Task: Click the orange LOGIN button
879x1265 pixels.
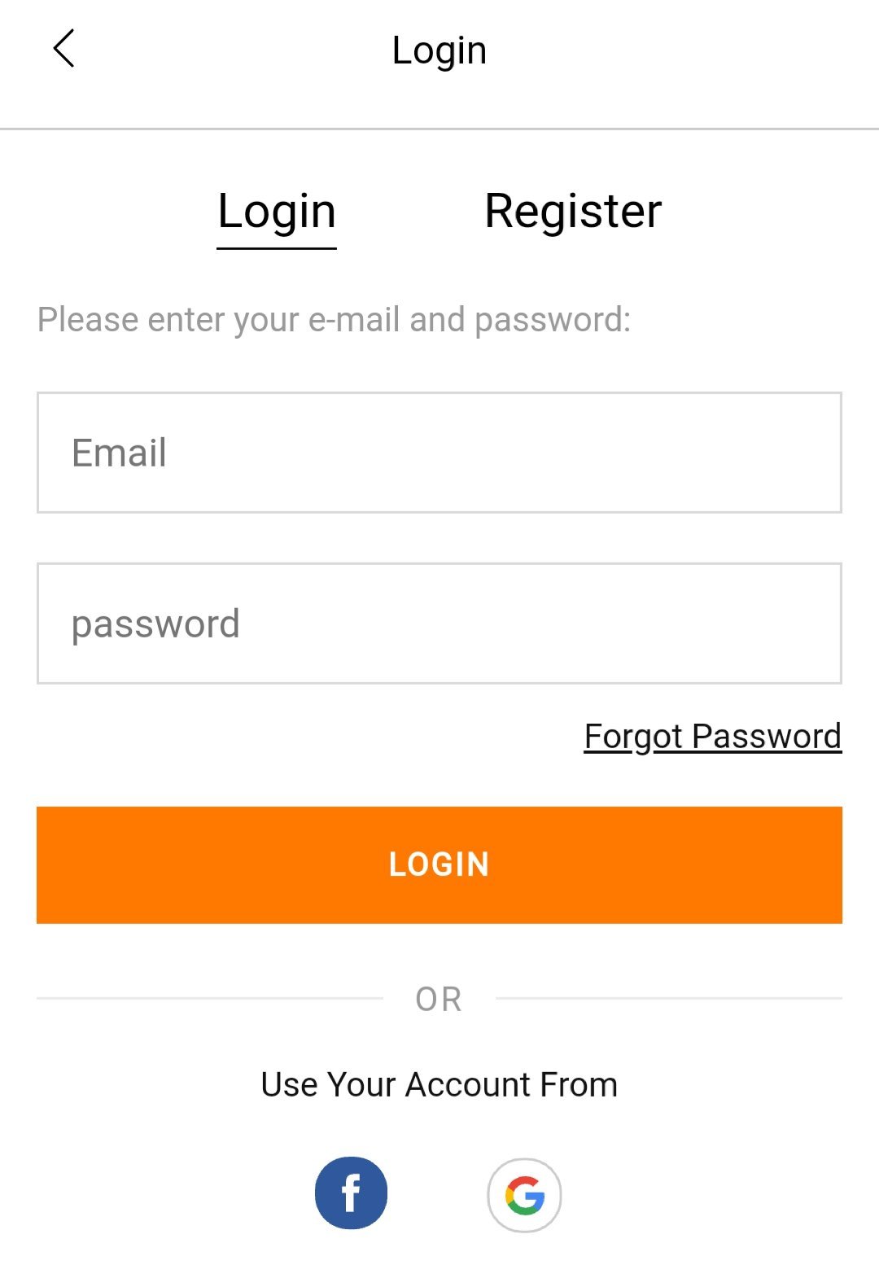Action: 439,864
